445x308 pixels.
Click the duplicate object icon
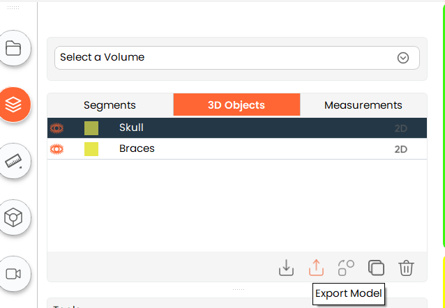point(376,268)
